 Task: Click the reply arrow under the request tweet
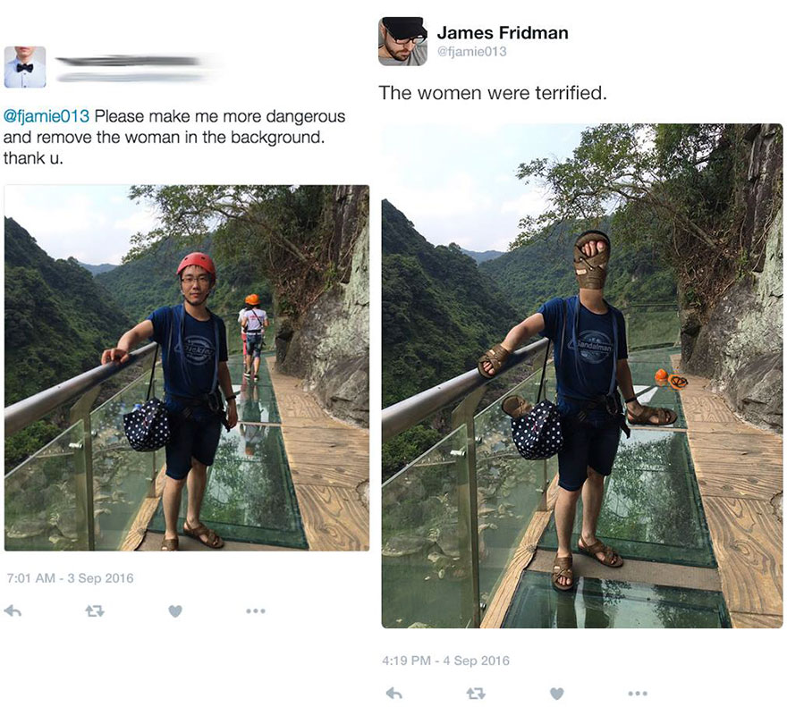(x=12, y=610)
